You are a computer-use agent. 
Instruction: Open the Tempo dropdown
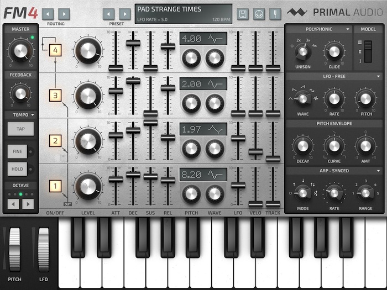(x=21, y=115)
